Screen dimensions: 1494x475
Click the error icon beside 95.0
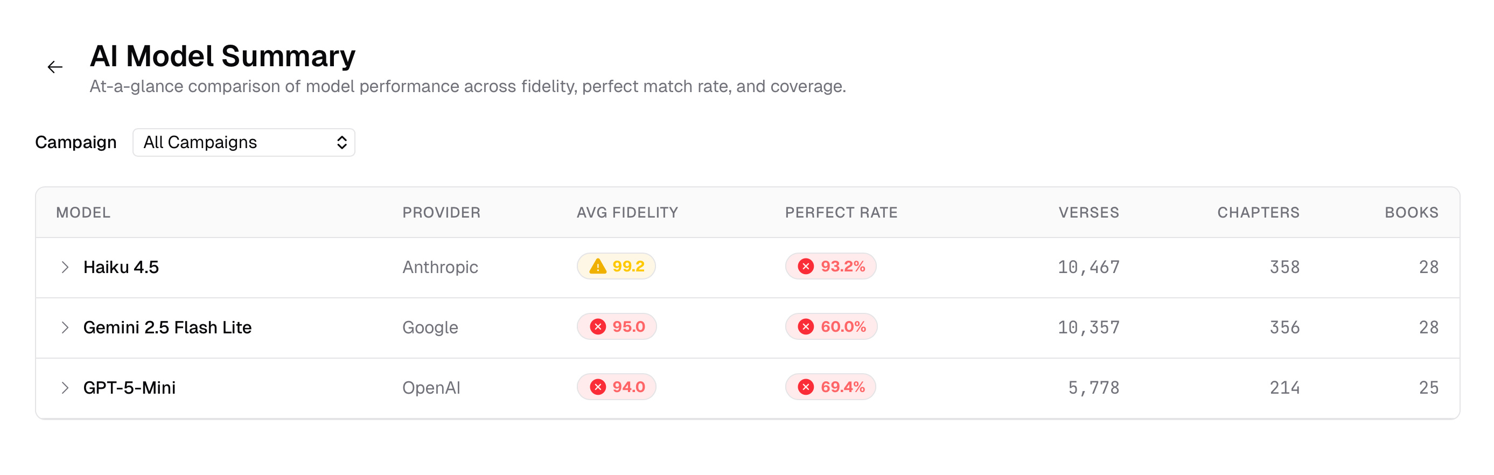pyautogui.click(x=598, y=326)
